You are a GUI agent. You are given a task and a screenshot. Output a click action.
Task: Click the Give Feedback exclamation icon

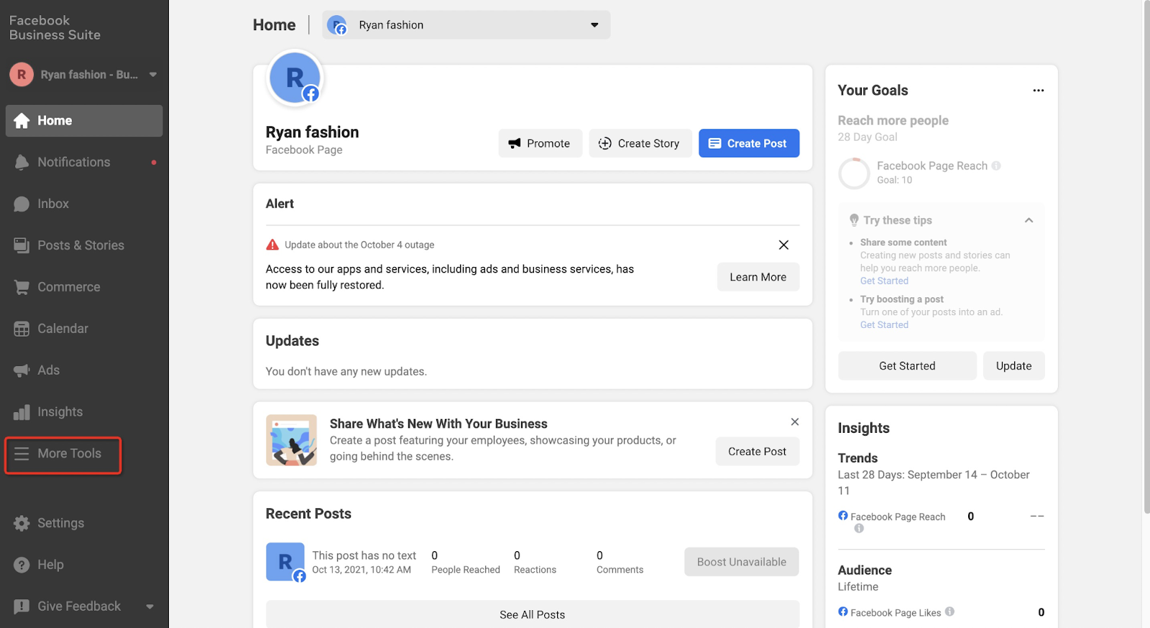click(x=22, y=606)
